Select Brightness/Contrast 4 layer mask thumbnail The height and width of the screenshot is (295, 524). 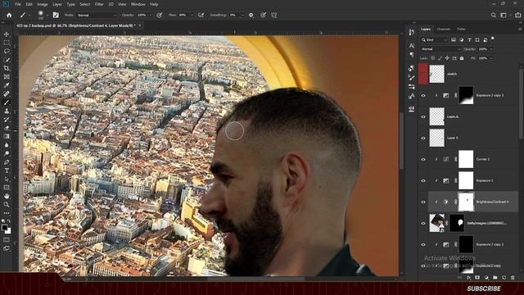pyautogui.click(x=466, y=202)
